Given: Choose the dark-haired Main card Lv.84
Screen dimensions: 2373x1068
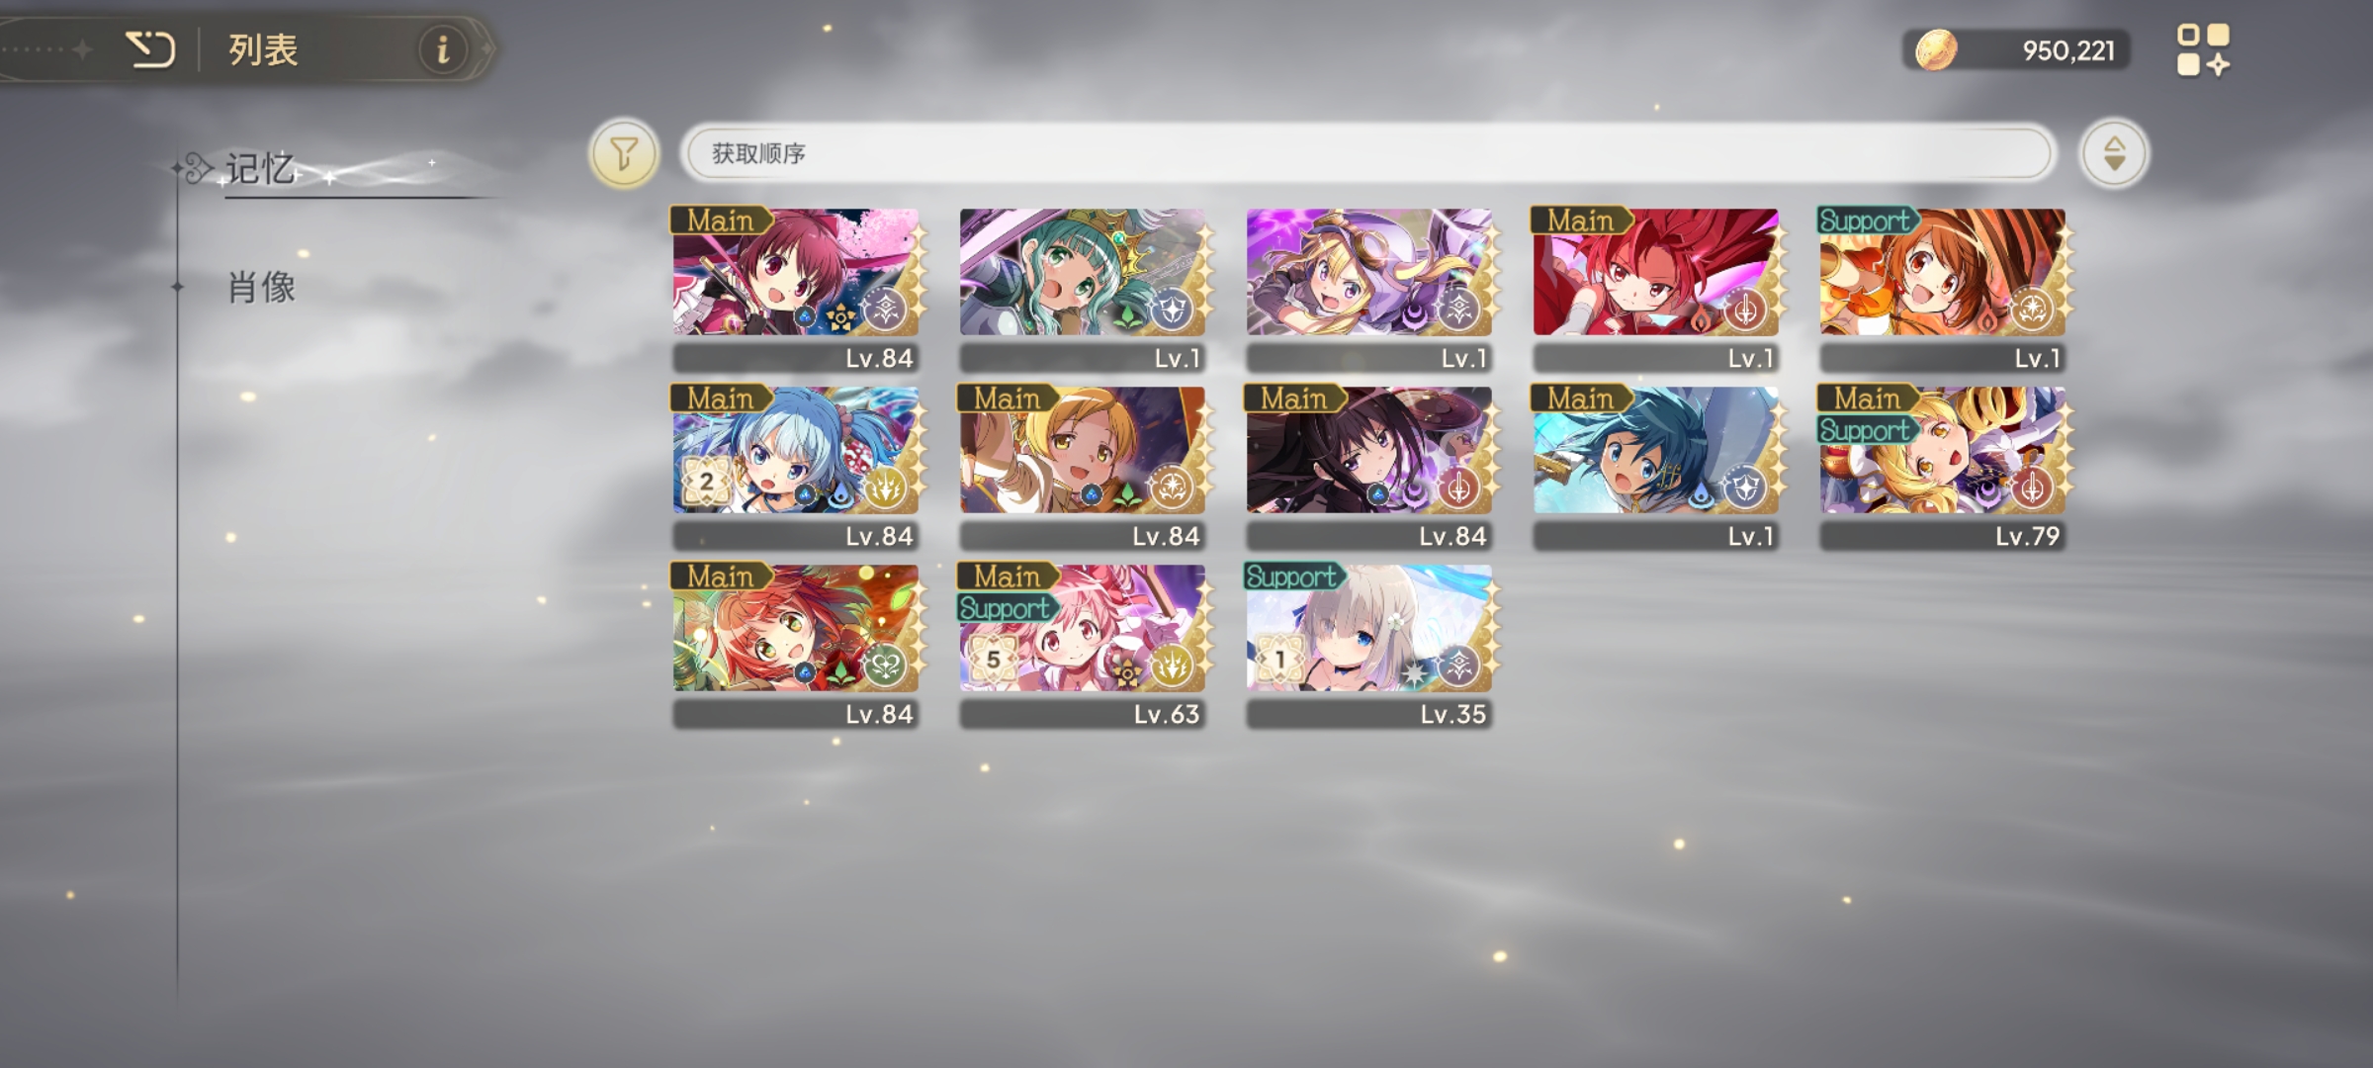Looking at the screenshot, I should pos(1369,469).
